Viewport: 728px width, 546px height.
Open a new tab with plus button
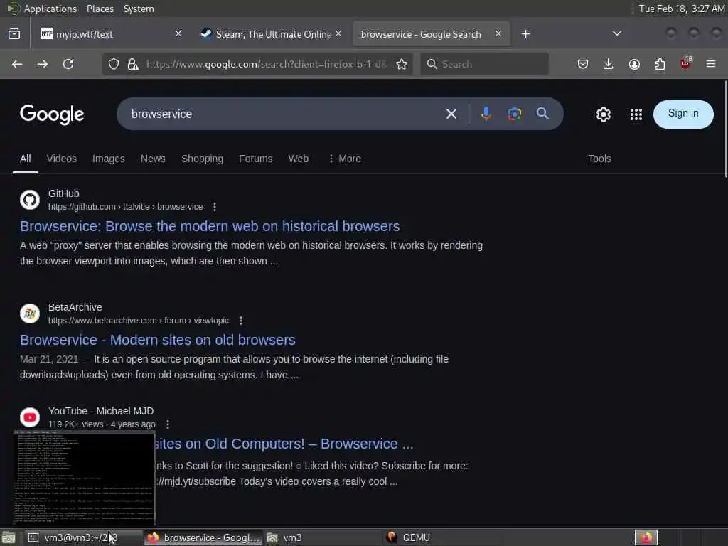[x=525, y=34]
